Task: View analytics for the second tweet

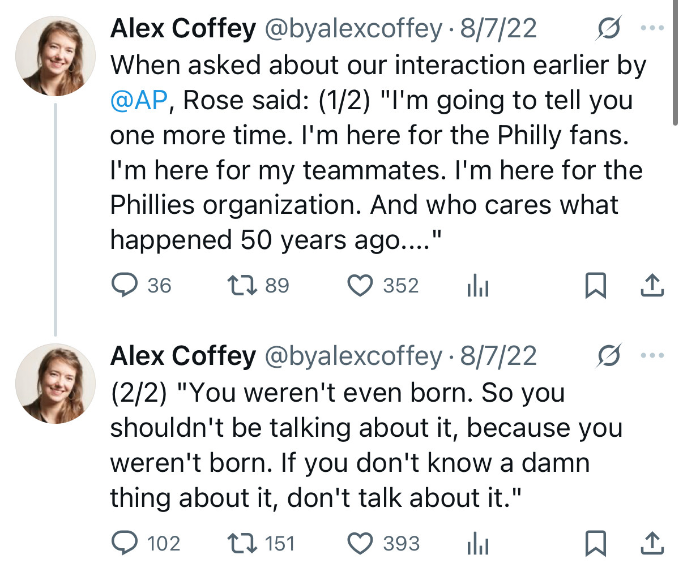Action: point(477,544)
